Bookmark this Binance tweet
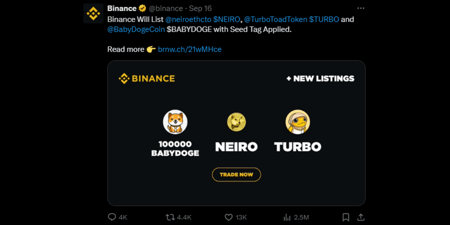This screenshot has height=225, width=450. coord(346,217)
